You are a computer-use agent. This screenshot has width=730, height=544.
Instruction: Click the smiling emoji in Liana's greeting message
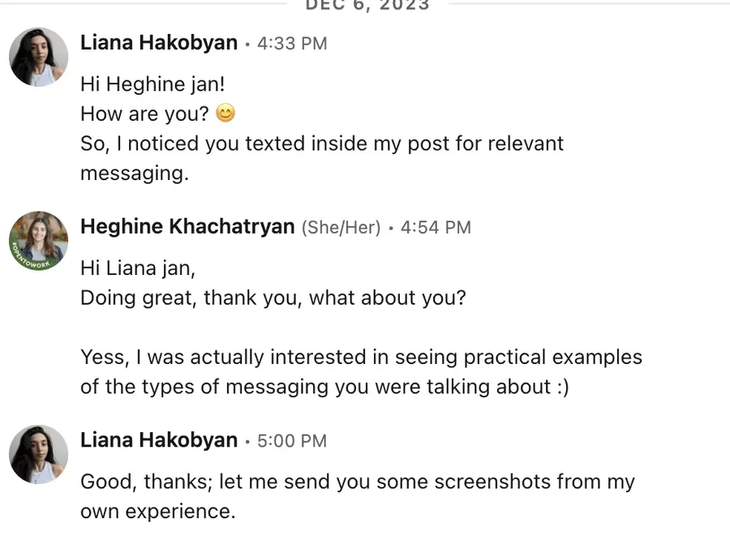(x=225, y=113)
